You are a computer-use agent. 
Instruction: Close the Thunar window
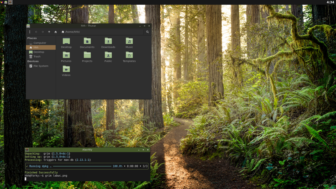click(149, 26)
